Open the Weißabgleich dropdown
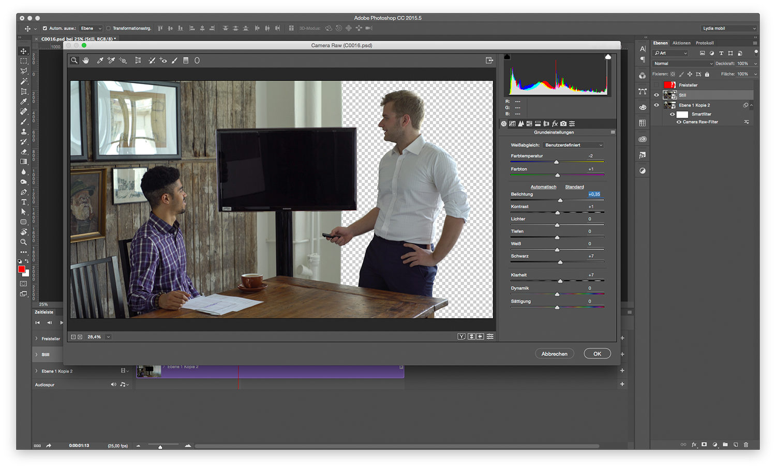776x469 pixels. 573,145
